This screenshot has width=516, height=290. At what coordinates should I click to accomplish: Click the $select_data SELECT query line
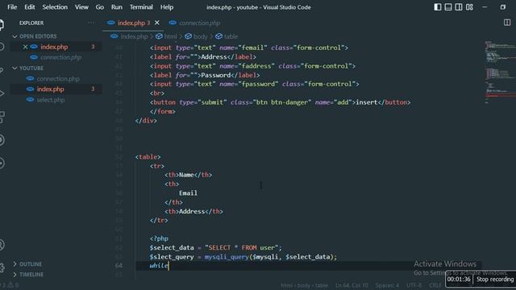215,247
